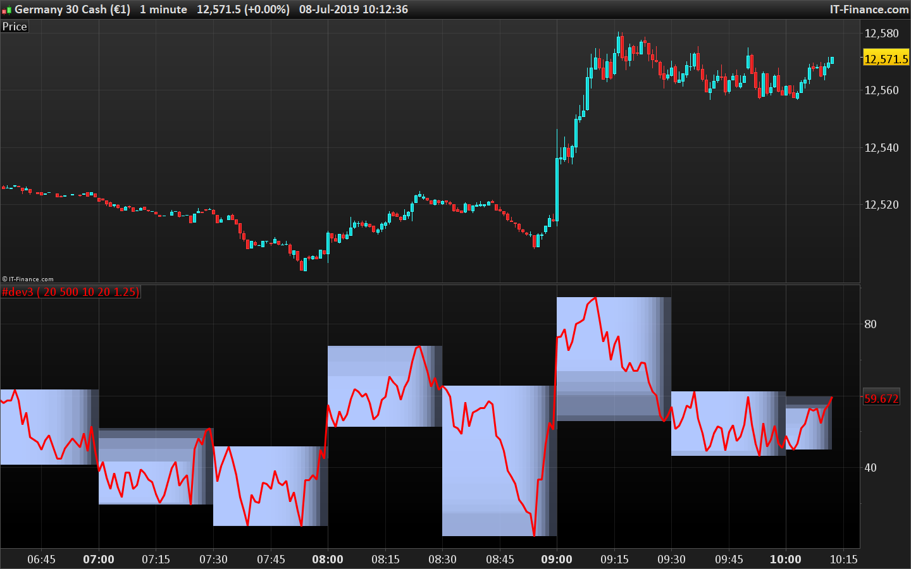Click the 09:45 time axis label
Image resolution: width=911 pixels, height=569 pixels.
tap(729, 560)
